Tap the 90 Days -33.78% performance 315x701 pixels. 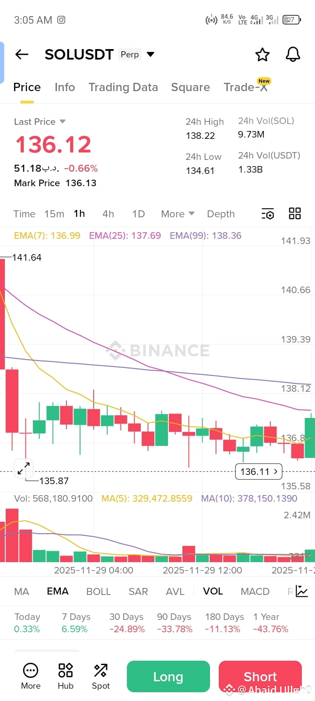175,623
